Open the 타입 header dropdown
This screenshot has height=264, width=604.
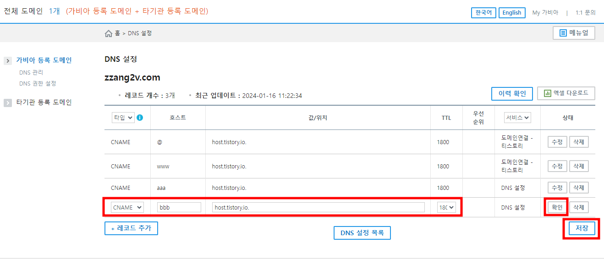click(x=123, y=118)
